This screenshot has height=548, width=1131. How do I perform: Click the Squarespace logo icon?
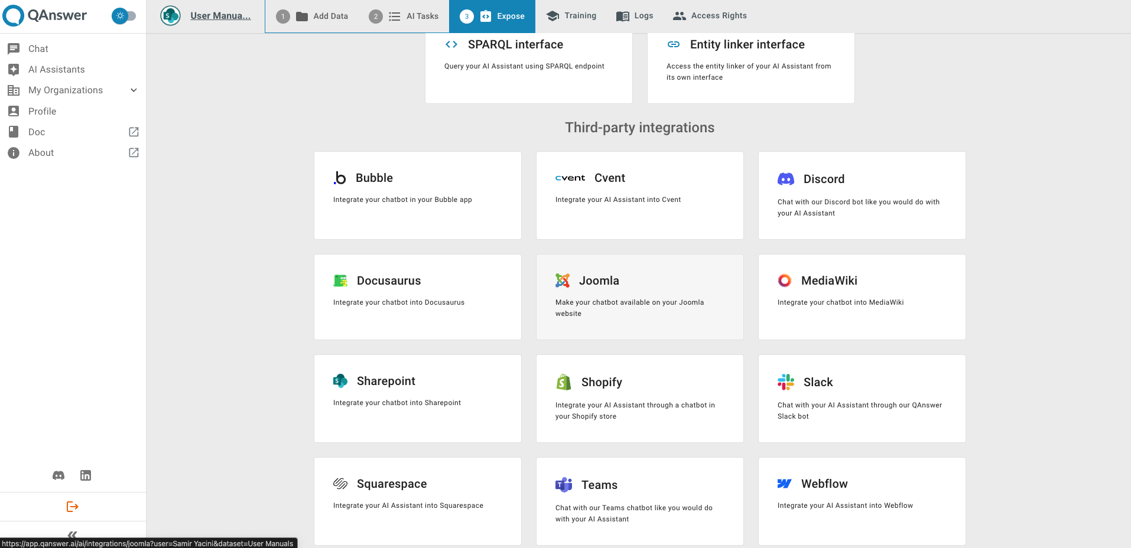[x=340, y=484]
